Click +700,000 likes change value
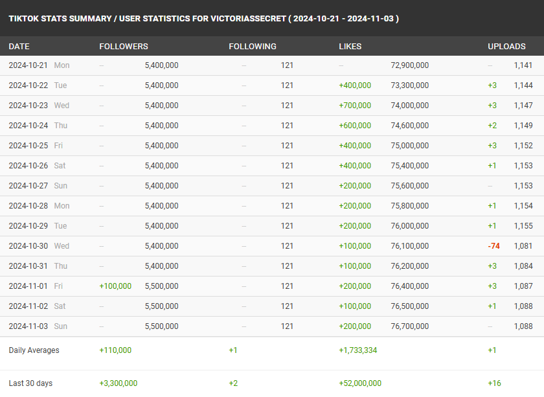The image size is (544, 397). click(355, 106)
